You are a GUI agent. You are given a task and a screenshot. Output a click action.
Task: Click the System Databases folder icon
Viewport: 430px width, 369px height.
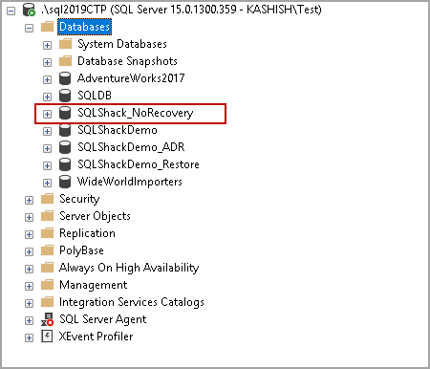point(65,44)
